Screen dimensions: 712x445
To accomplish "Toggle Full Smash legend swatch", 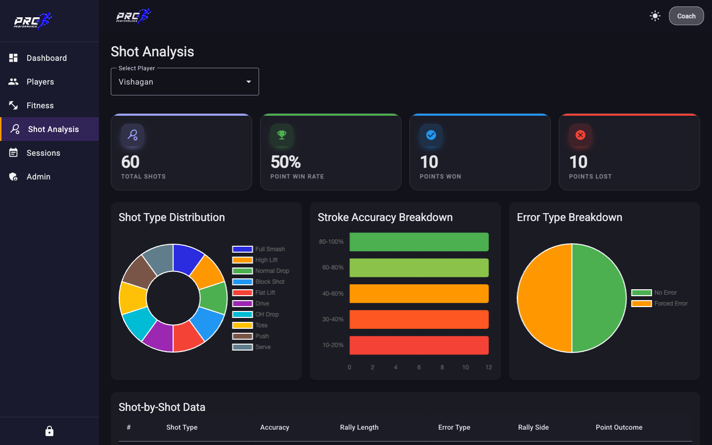I will coord(242,249).
